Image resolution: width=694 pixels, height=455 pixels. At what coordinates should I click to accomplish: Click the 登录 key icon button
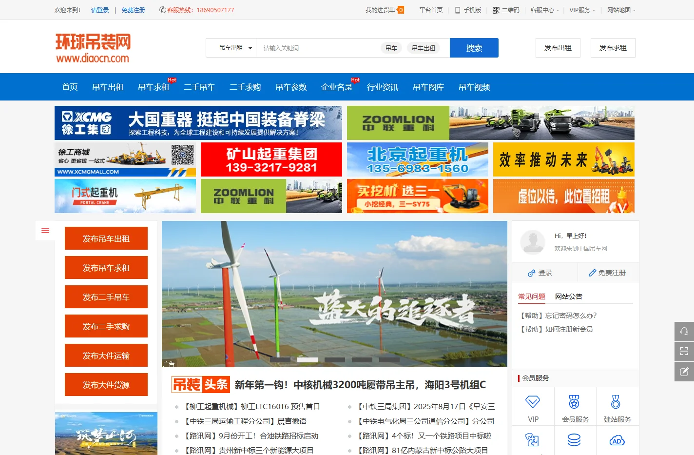pyautogui.click(x=540, y=273)
